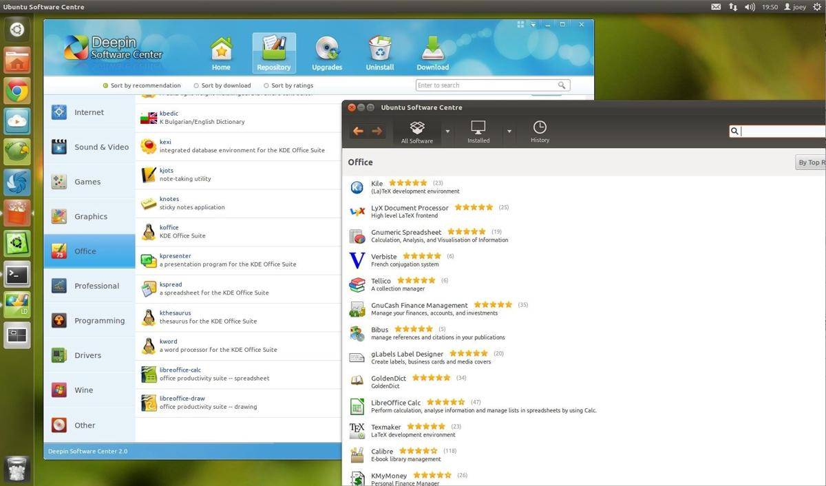826x486 pixels.
Task: Click the Ubuntu Software Centre search box
Action: [778, 131]
